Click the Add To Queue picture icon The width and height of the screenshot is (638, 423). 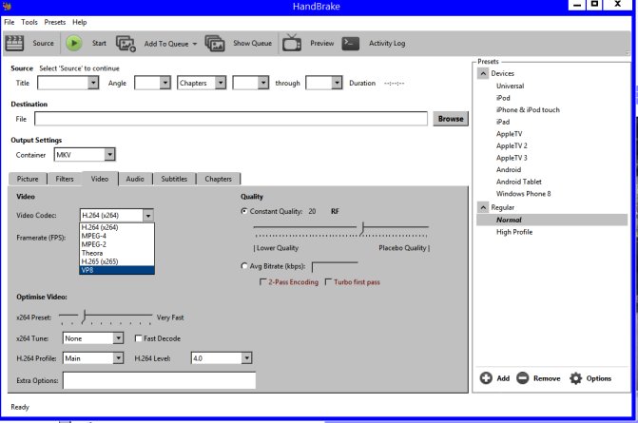point(126,44)
